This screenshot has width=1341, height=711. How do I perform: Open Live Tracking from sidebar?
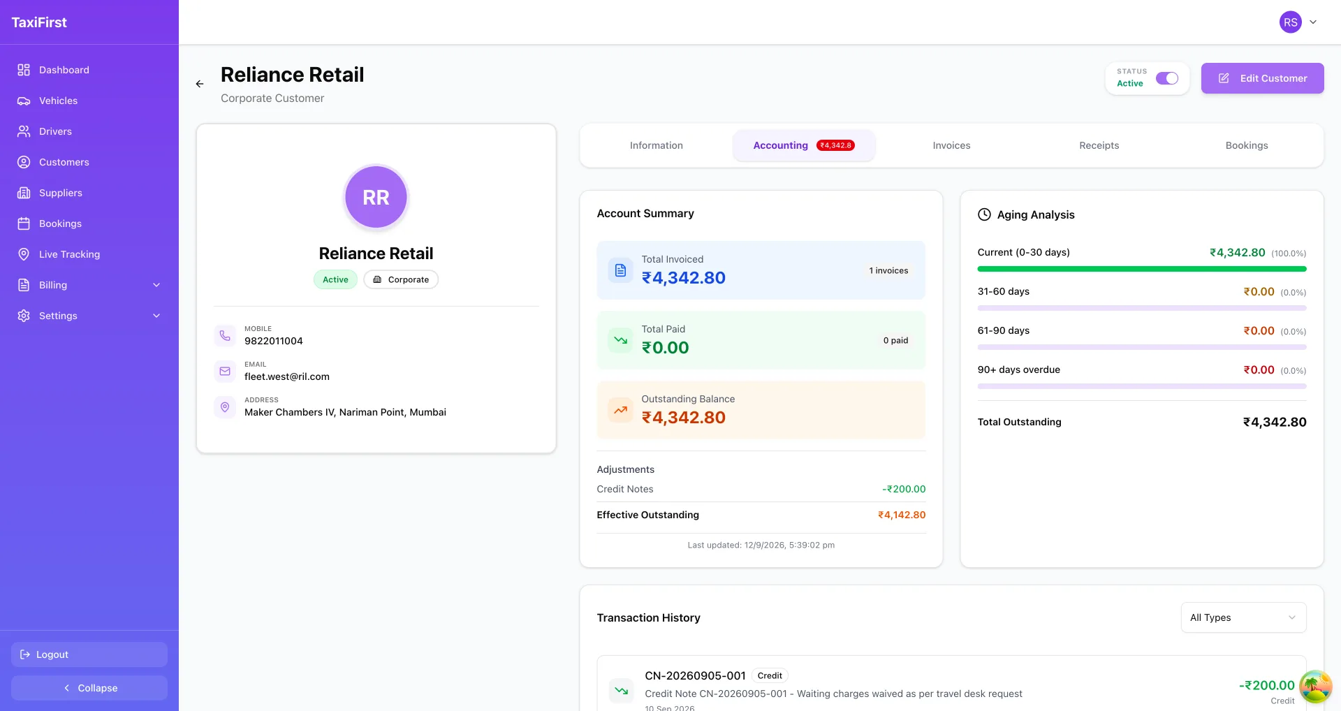coord(89,254)
